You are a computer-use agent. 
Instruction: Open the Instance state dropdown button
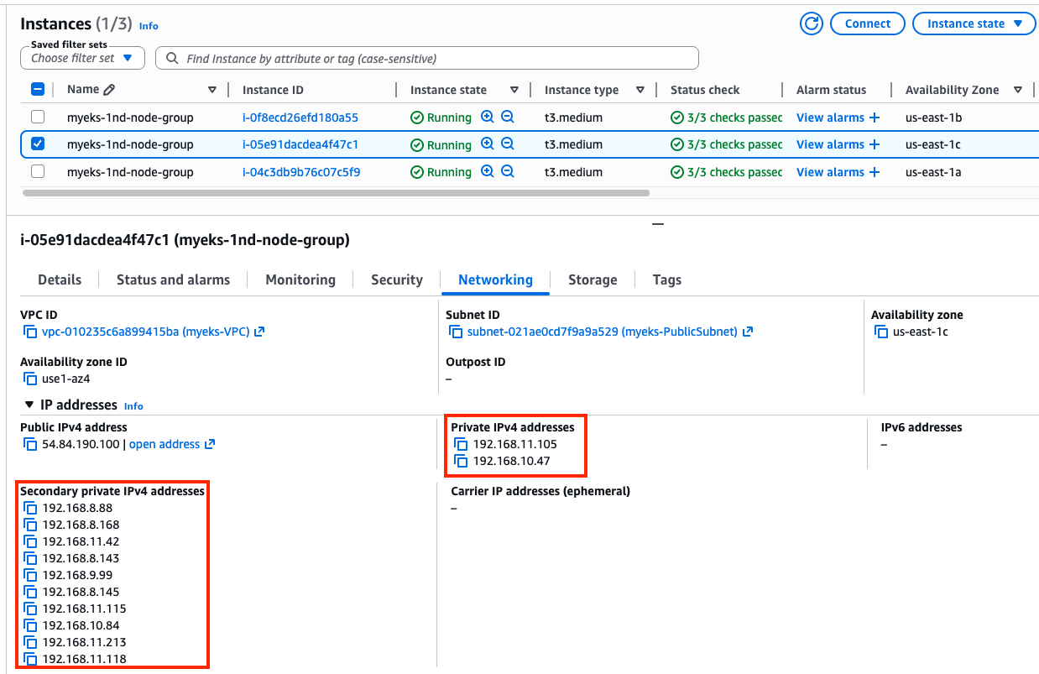point(974,24)
